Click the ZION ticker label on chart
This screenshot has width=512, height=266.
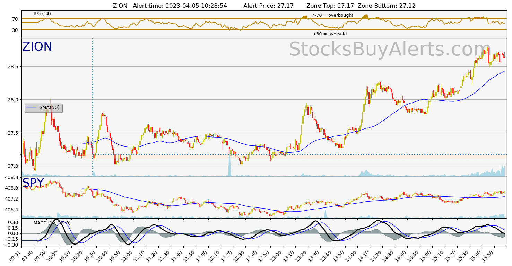tap(37, 47)
